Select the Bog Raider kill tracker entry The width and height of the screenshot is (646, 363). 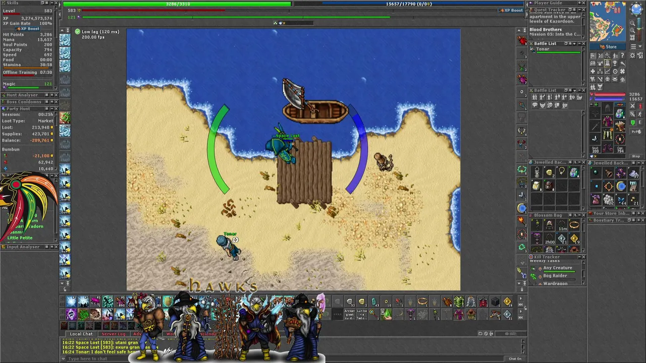pos(555,276)
